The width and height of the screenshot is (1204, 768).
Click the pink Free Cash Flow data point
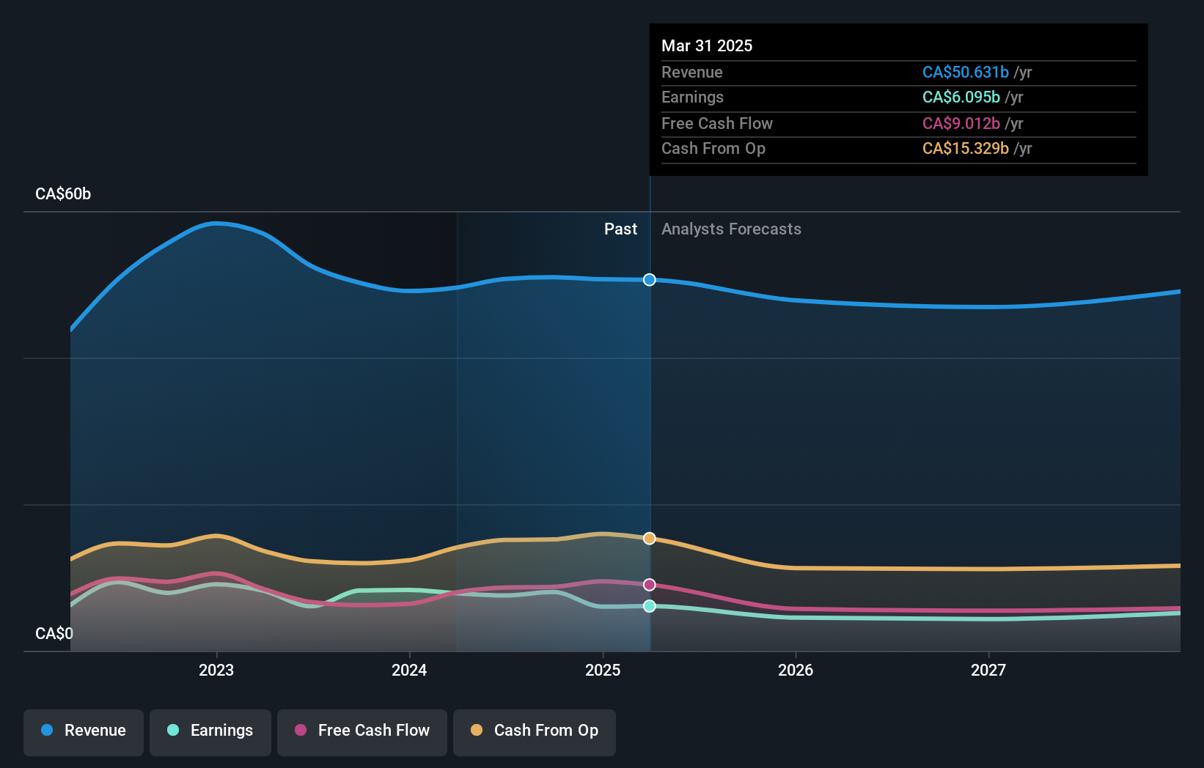(650, 585)
